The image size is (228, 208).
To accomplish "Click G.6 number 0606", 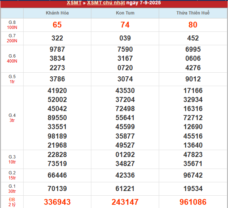I will [x=193, y=59].
